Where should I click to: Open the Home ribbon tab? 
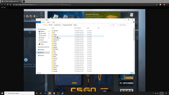point(43,22)
